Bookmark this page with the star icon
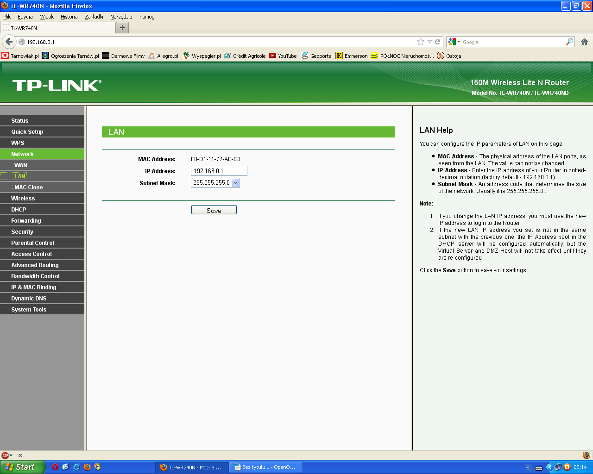Image resolution: width=593 pixels, height=474 pixels. point(421,42)
